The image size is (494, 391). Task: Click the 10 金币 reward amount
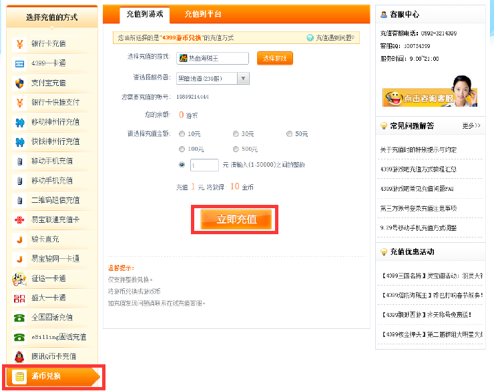point(242,187)
